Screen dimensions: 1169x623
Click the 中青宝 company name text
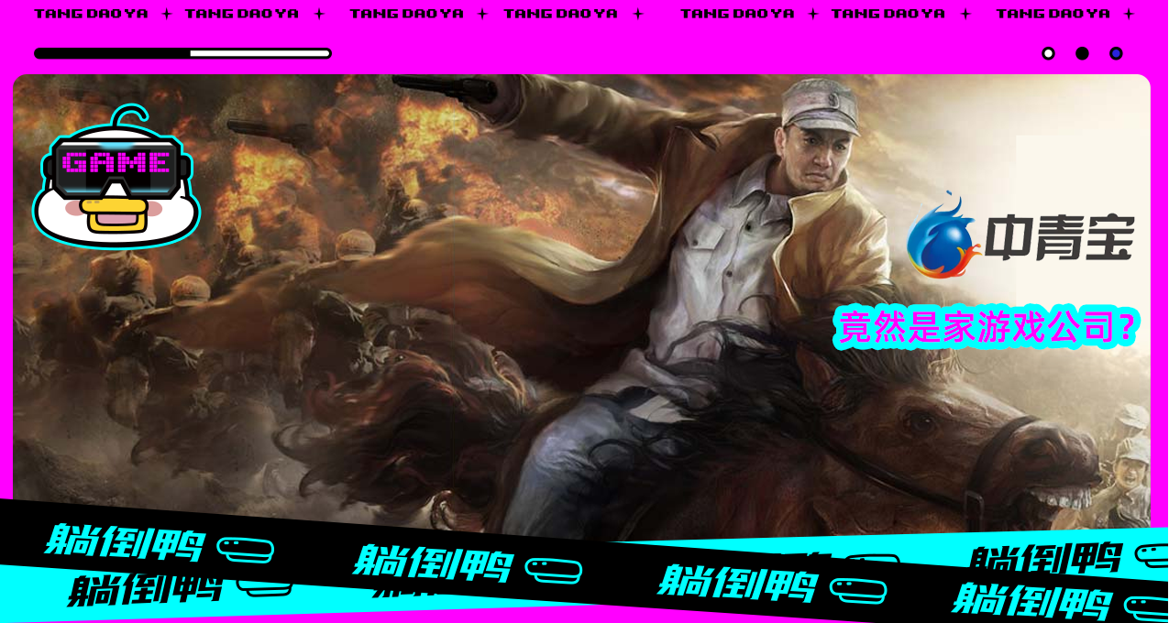click(x=1060, y=238)
